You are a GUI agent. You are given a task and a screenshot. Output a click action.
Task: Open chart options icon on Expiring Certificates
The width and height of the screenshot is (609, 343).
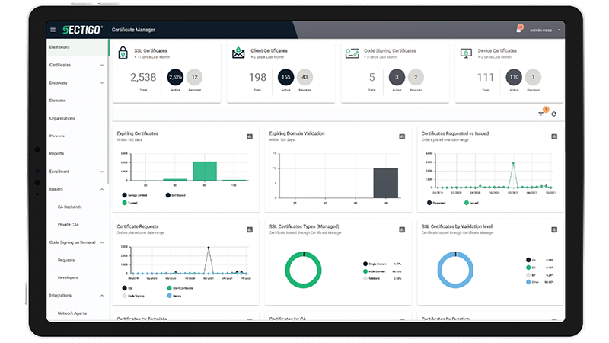click(250, 136)
